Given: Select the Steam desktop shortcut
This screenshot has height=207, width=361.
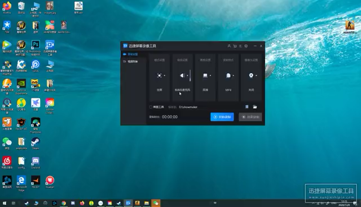Looking at the screenshot, I should pos(36,143).
